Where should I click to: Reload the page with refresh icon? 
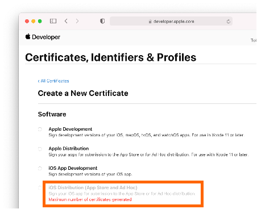point(229,22)
